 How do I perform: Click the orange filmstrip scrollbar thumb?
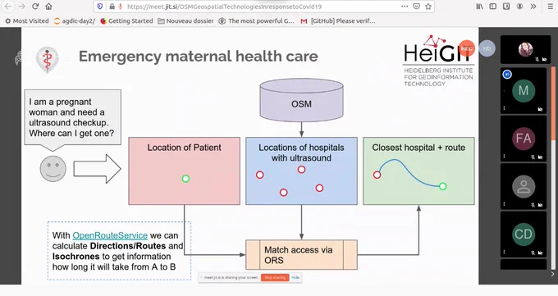[x=553, y=103]
